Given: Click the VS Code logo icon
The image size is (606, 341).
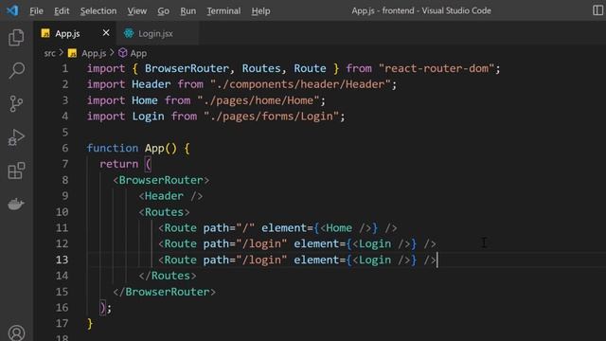Looking at the screenshot, I should (12, 10).
